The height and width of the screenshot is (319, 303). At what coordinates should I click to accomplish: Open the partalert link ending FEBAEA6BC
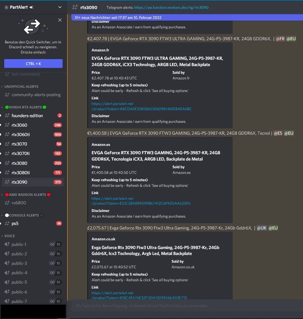142,106
